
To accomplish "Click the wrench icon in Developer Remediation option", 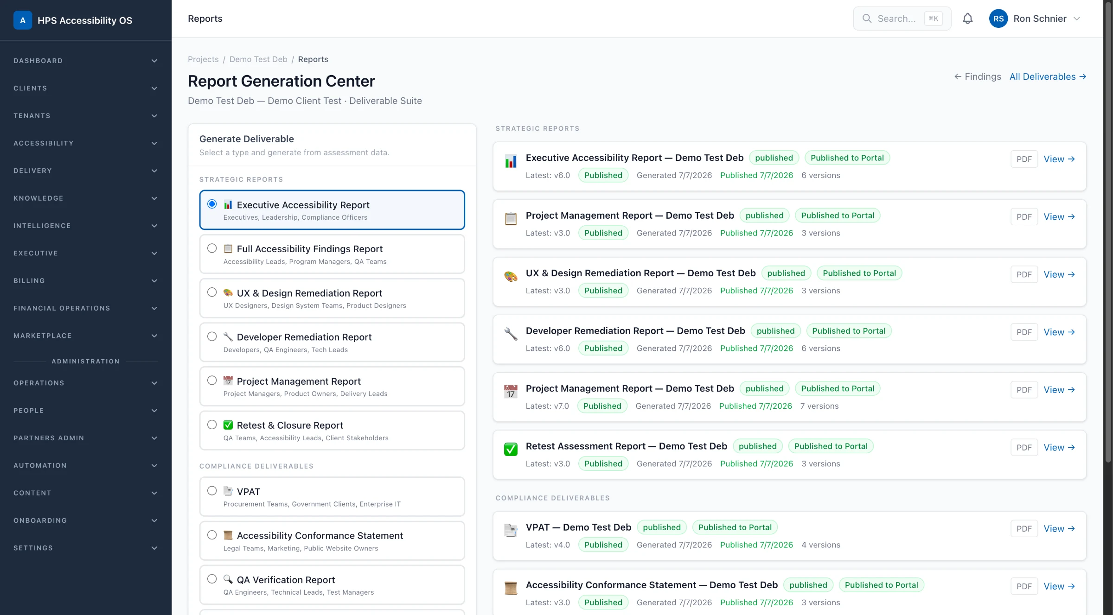I will (x=228, y=336).
